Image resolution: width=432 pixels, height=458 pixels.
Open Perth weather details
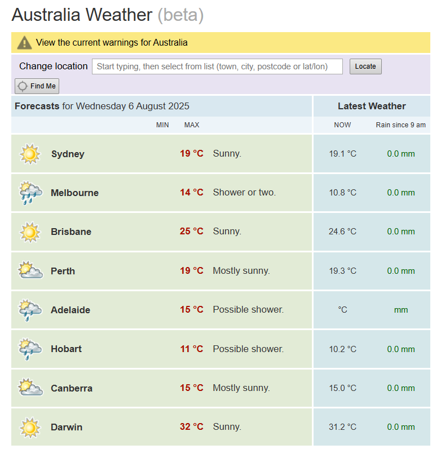[63, 271]
